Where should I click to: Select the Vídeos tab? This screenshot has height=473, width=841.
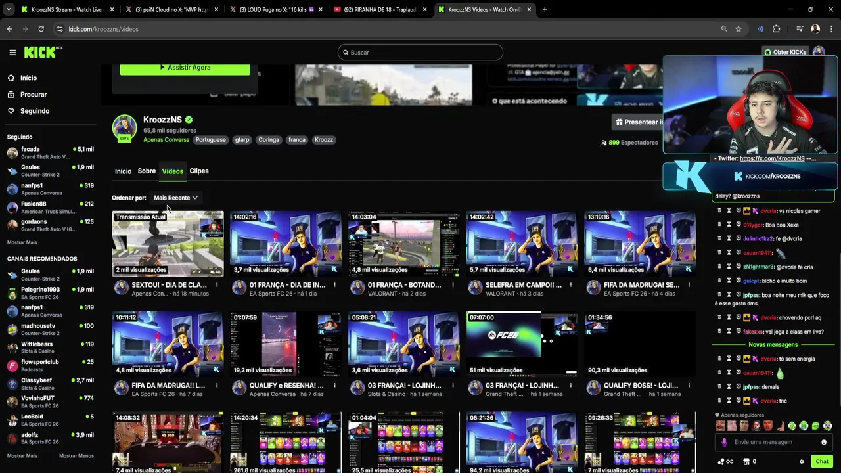pyautogui.click(x=173, y=171)
